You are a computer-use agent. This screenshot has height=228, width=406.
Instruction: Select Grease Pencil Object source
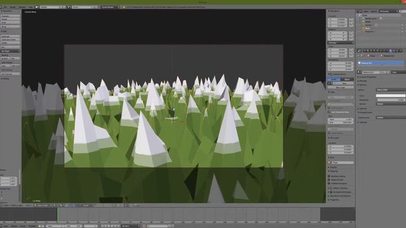pos(347,79)
